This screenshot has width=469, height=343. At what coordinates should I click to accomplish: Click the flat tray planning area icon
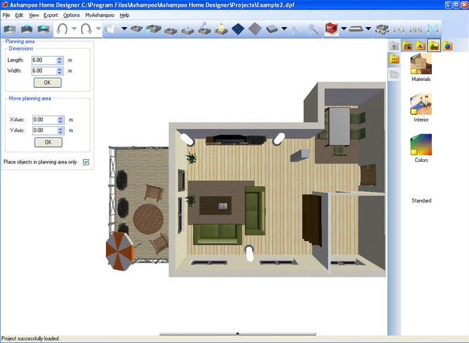tap(356, 29)
